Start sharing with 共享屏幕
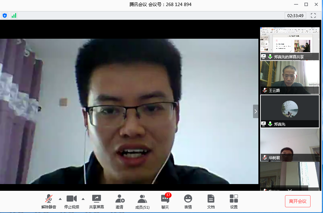The height and width of the screenshot is (213, 323). (x=97, y=202)
